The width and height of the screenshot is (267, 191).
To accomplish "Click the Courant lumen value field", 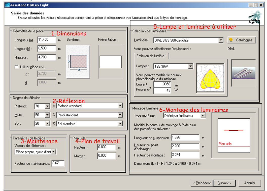I will 162,84.
